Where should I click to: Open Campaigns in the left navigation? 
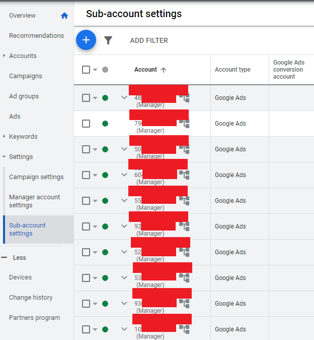tap(26, 76)
